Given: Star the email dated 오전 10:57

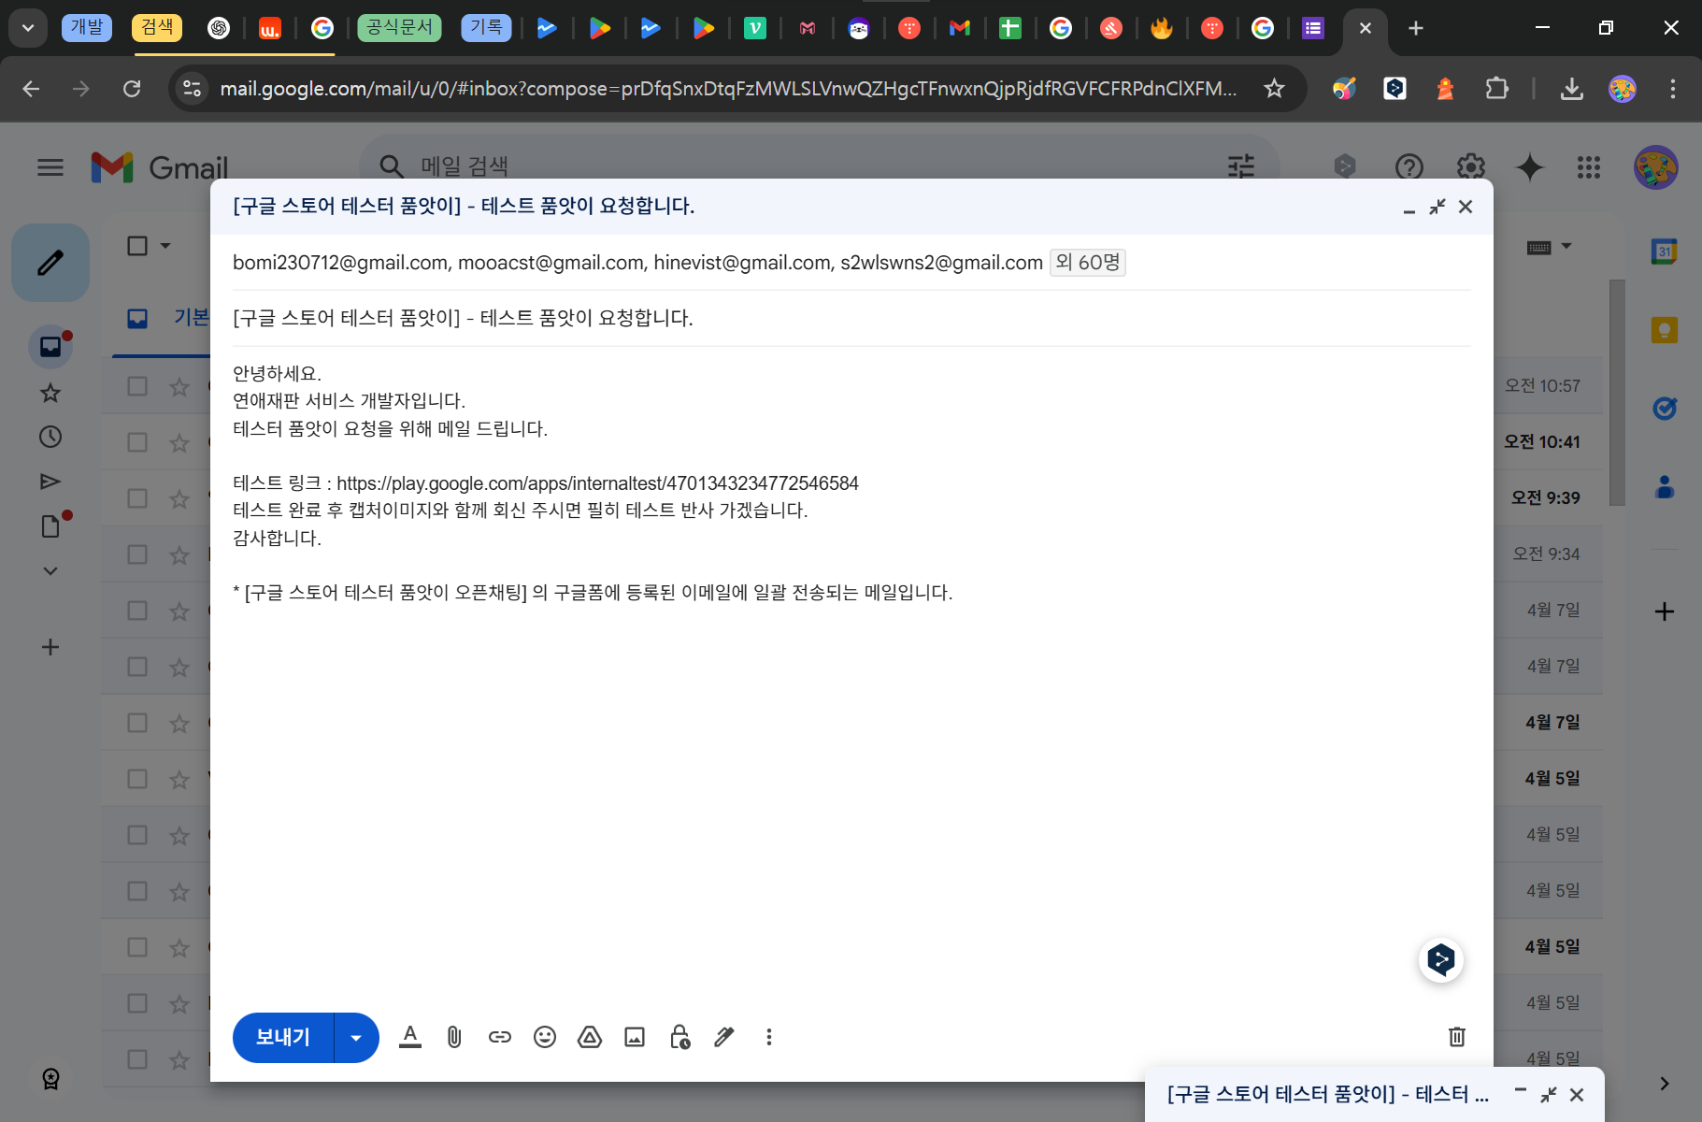Looking at the screenshot, I should coord(179,386).
